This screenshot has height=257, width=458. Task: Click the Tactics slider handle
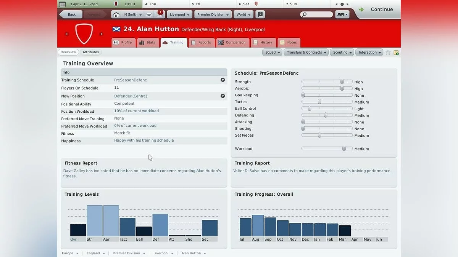pyautogui.click(x=319, y=102)
